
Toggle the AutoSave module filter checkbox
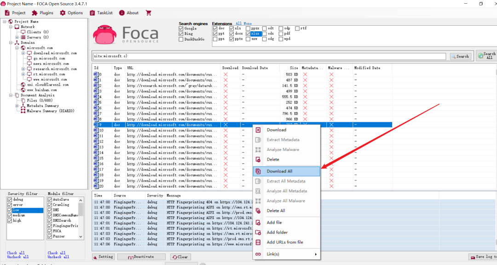click(x=50, y=200)
